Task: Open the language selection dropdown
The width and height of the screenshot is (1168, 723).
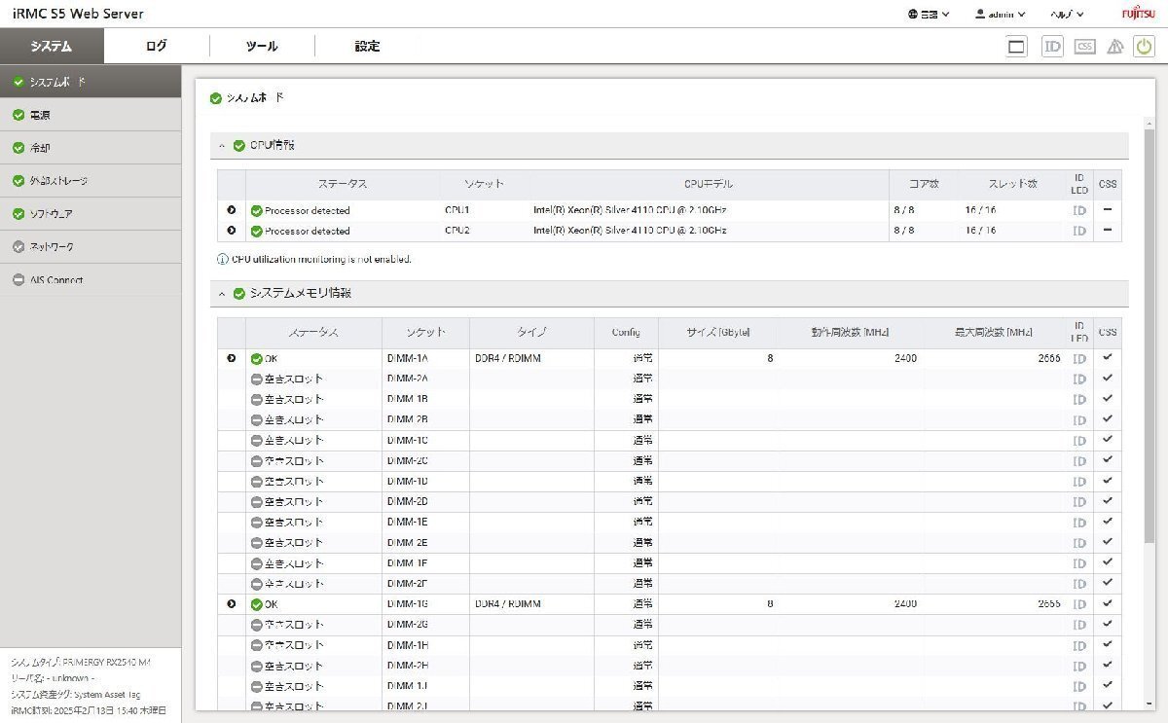Action: tap(929, 15)
